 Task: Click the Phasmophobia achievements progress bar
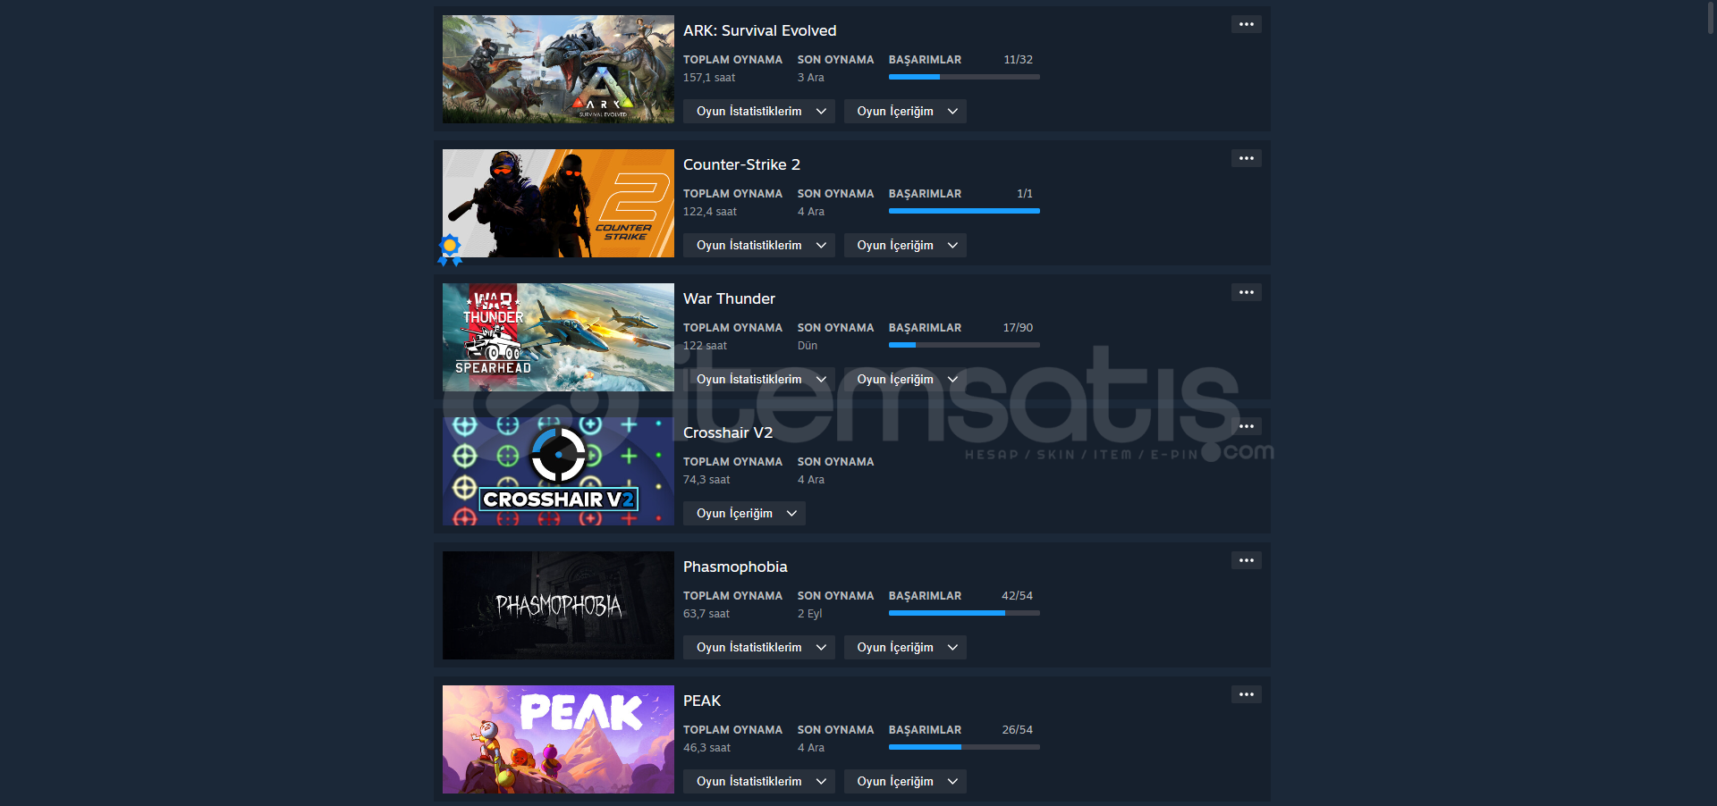964,613
